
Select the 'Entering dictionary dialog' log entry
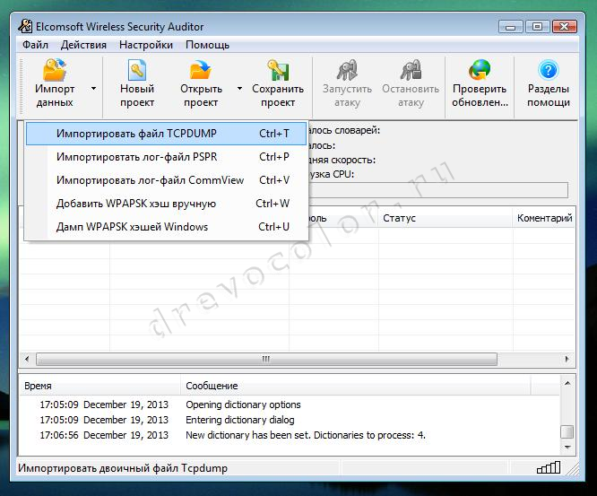tap(240, 420)
